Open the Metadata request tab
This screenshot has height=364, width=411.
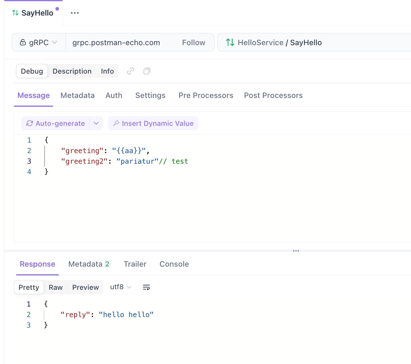click(77, 95)
